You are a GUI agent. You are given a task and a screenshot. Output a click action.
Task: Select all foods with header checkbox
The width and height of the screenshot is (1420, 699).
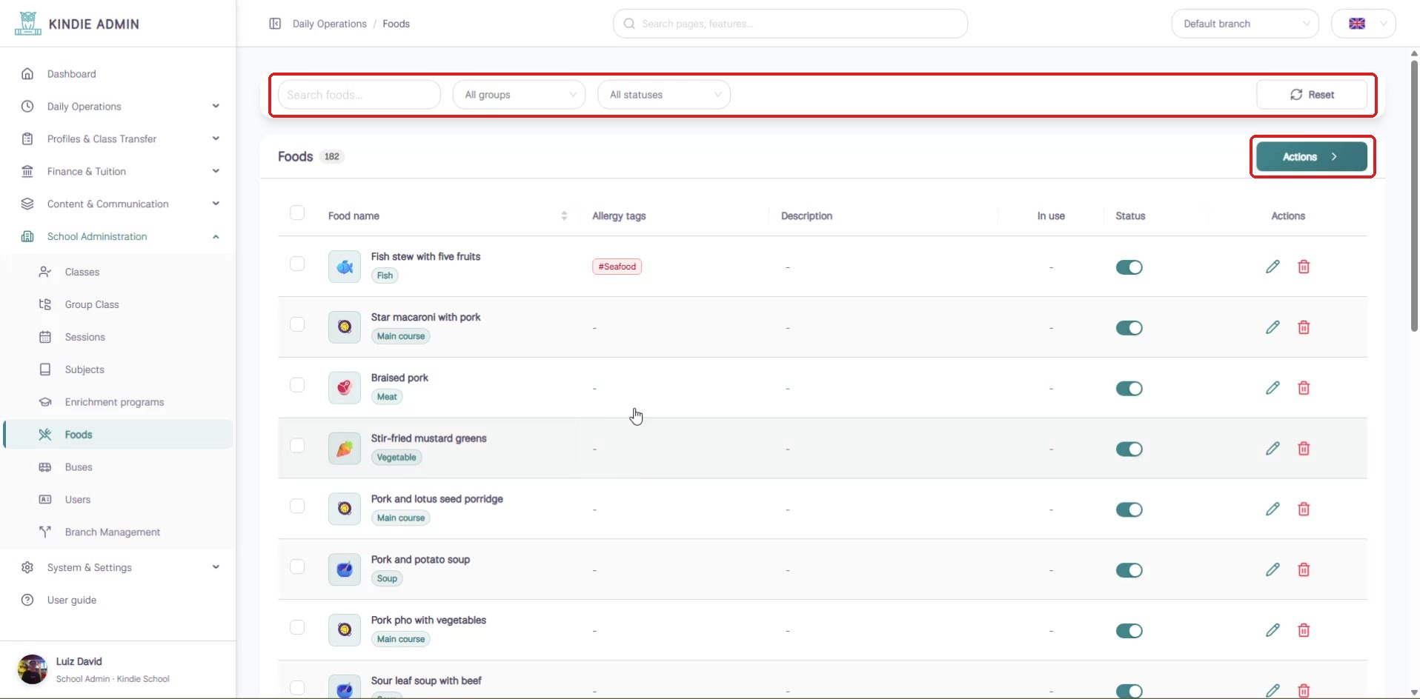click(297, 213)
